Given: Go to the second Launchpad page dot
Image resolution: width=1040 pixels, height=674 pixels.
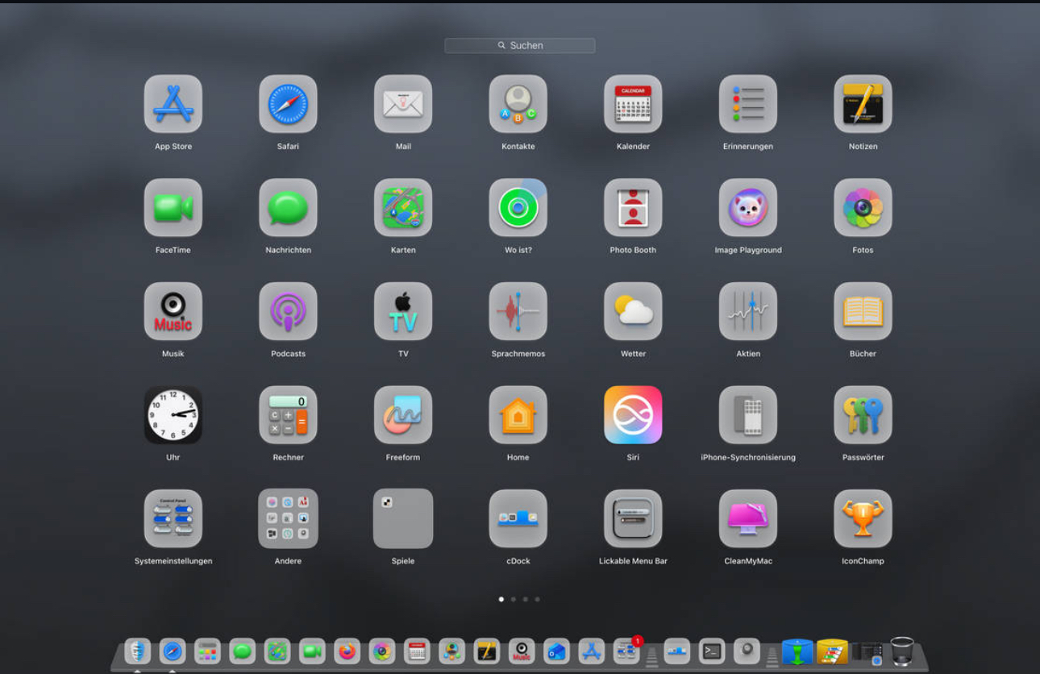Looking at the screenshot, I should pyautogui.click(x=514, y=599).
